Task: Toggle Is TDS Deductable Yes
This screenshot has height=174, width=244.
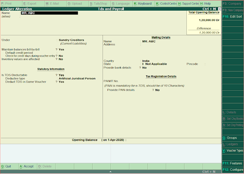Action: 61,75
